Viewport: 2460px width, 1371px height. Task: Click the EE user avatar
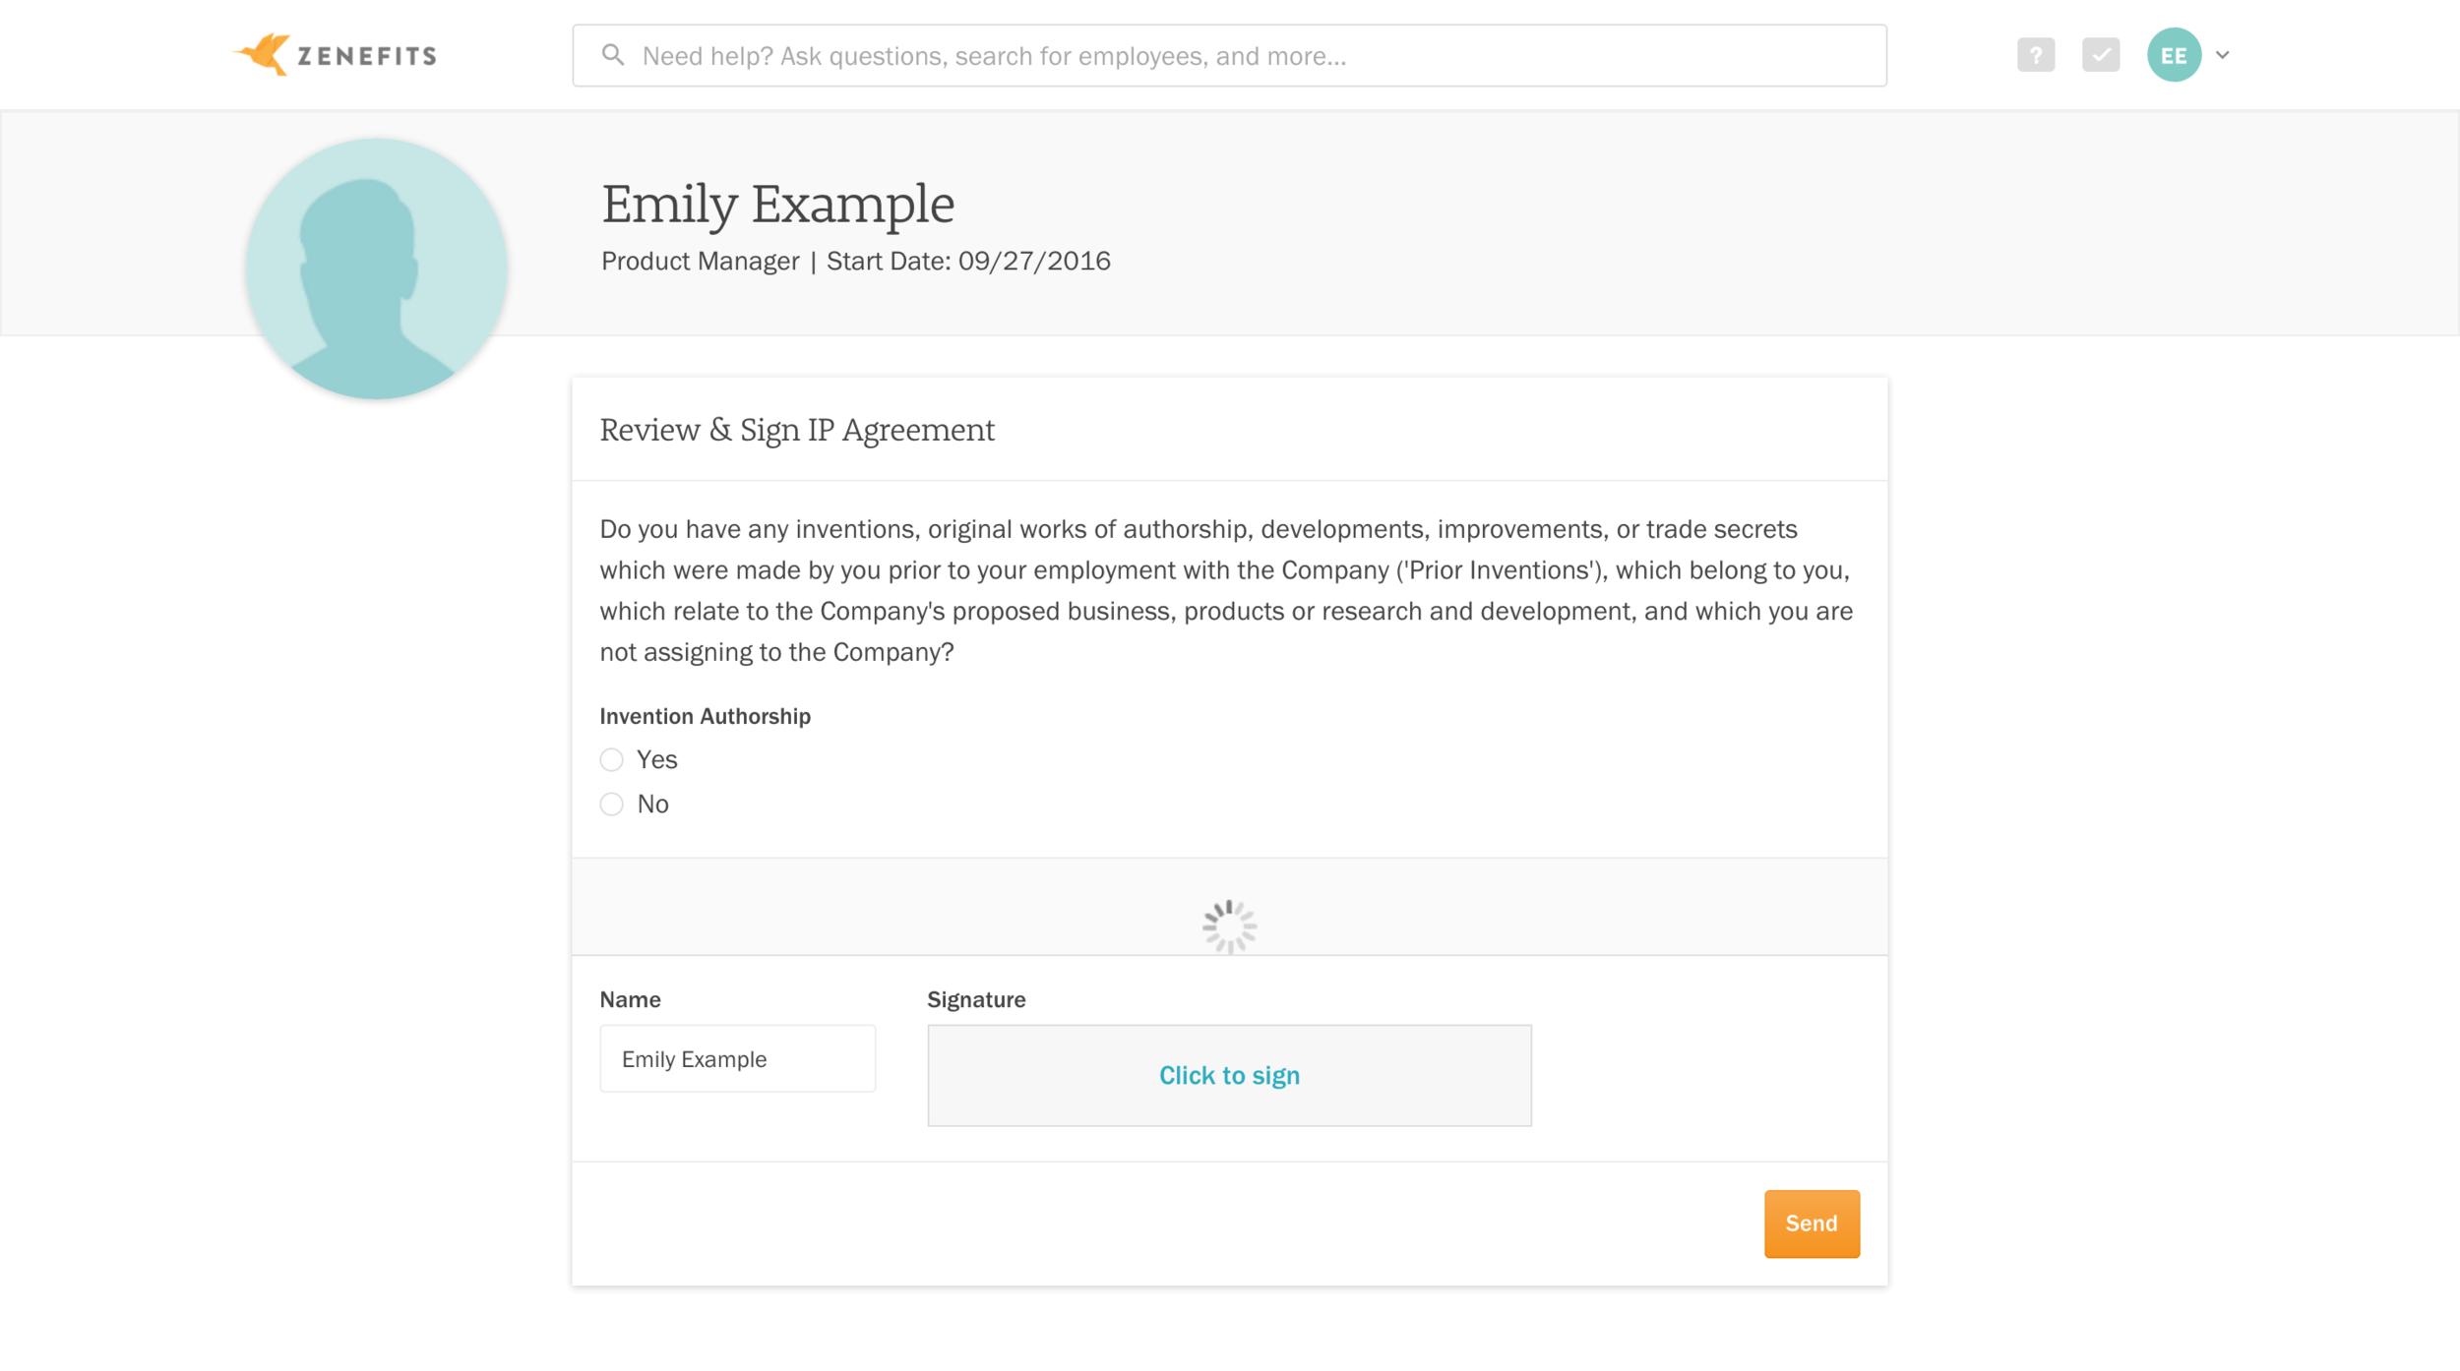[x=2174, y=55]
